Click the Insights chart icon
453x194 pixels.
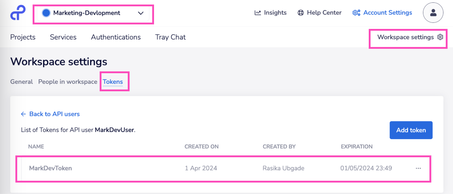click(258, 13)
